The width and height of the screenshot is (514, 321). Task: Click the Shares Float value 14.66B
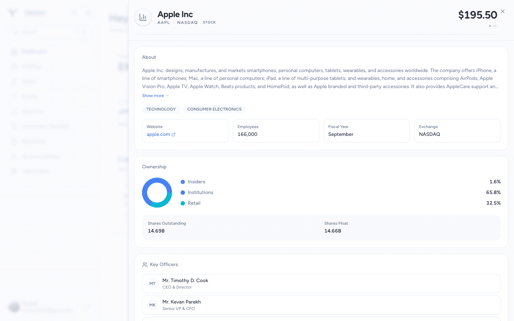point(333,231)
